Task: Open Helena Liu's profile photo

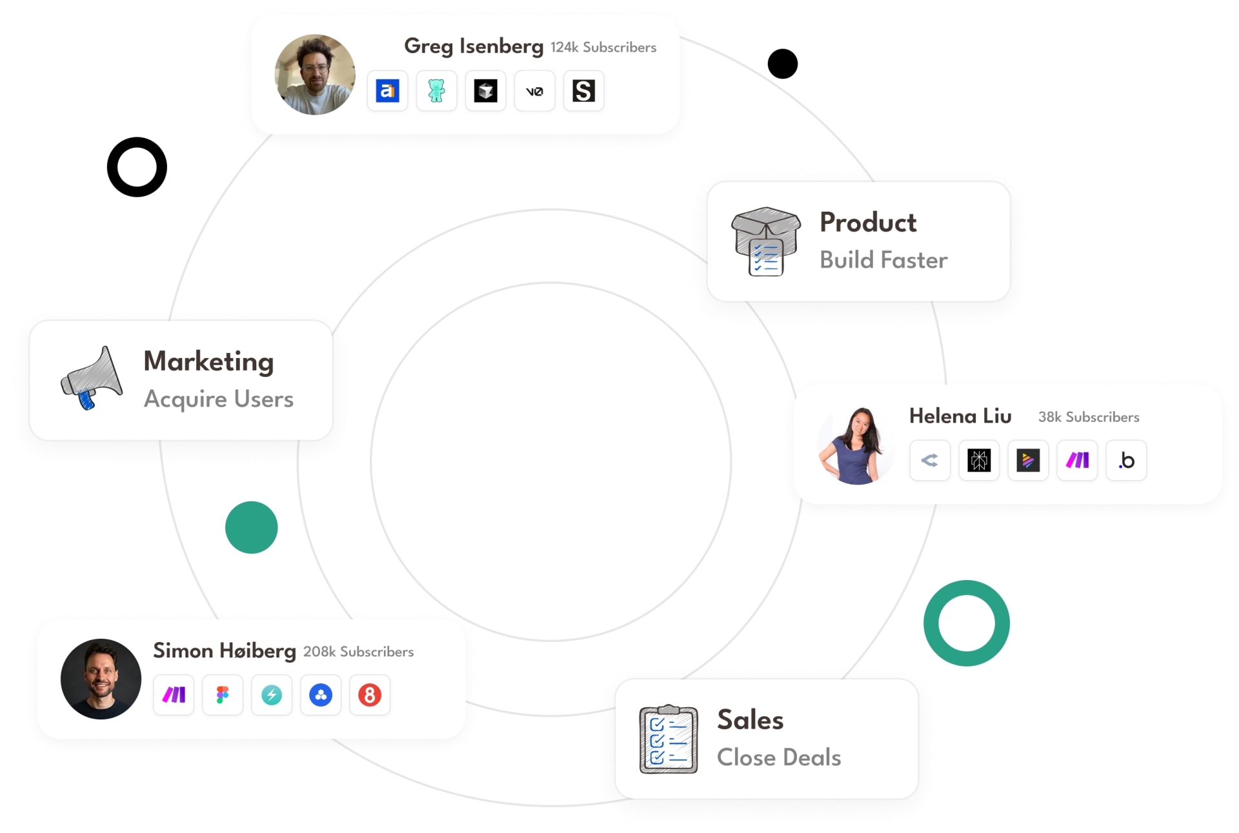Action: point(856,445)
